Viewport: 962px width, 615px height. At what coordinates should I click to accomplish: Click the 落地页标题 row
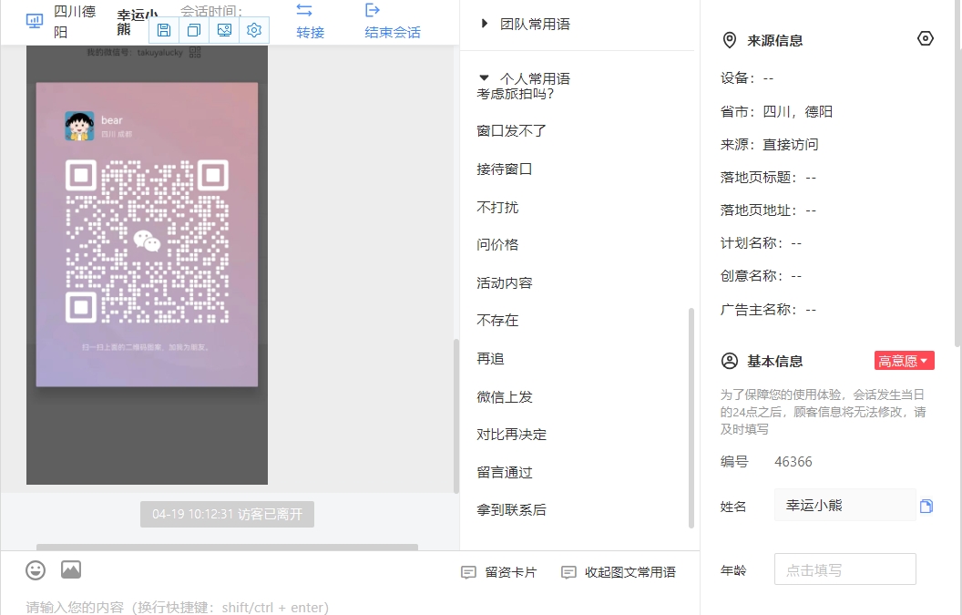768,178
